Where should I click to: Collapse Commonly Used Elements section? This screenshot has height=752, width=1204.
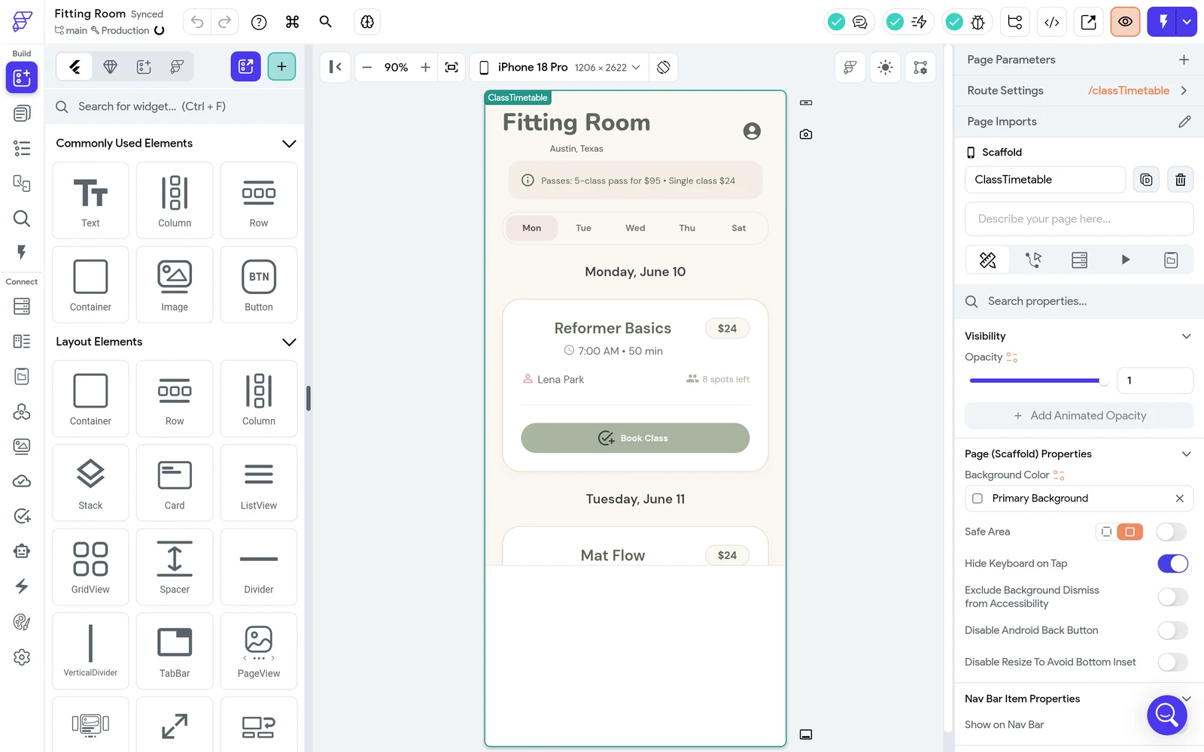(x=289, y=143)
